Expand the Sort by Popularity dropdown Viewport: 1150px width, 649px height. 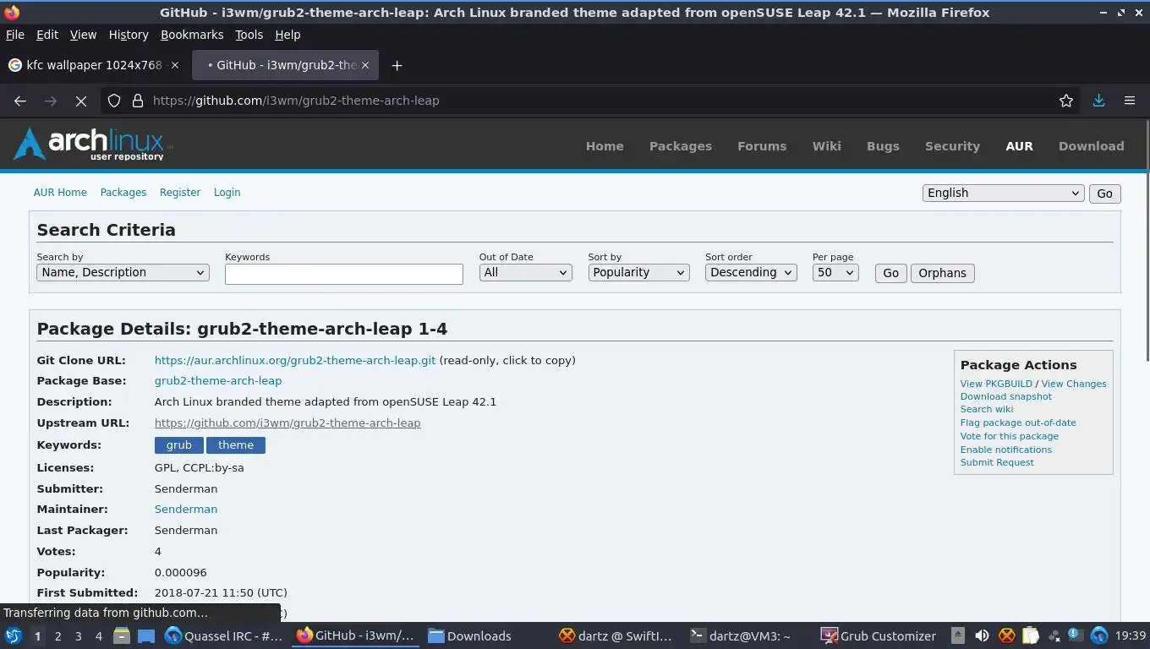(638, 272)
